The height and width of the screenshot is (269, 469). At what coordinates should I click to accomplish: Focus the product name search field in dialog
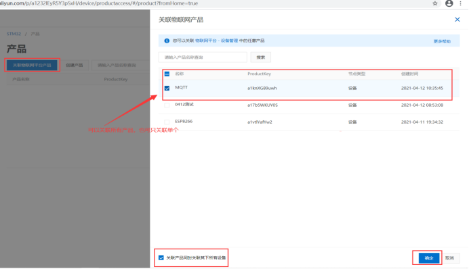203,57
